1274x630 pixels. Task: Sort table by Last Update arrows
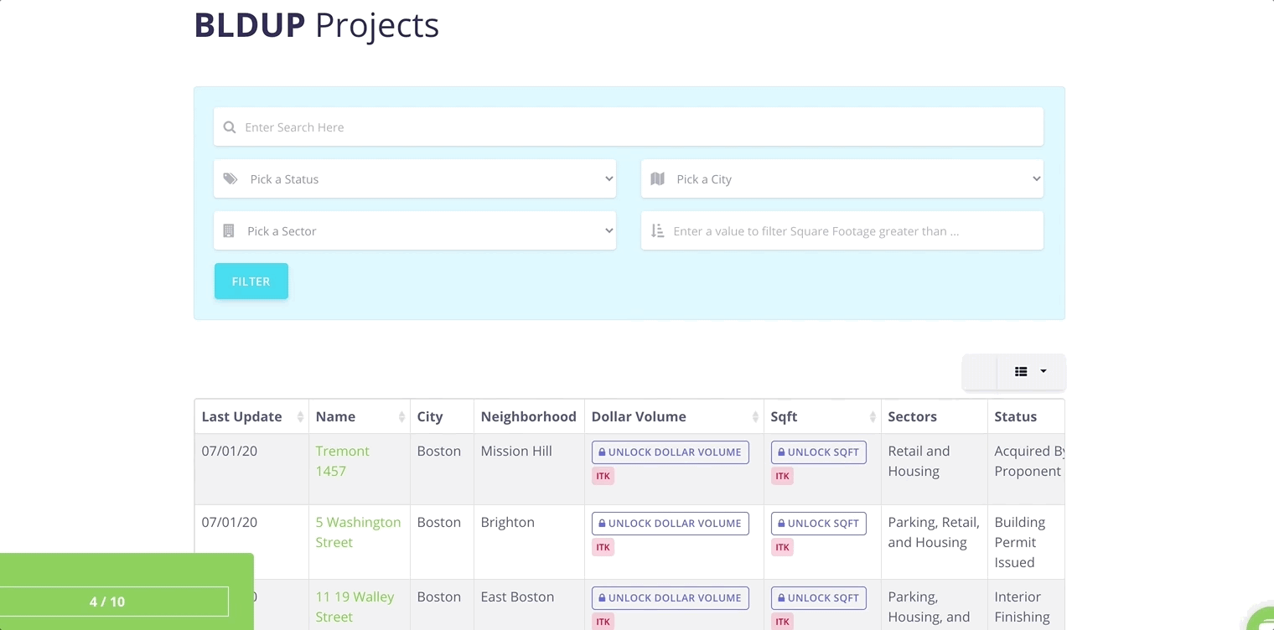(300, 417)
